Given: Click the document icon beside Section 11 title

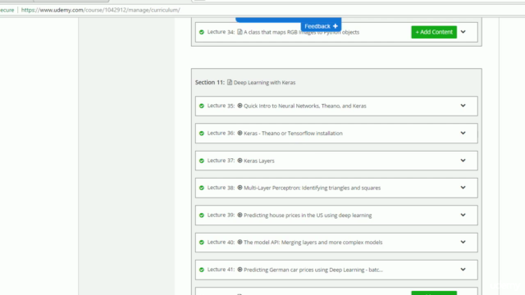Looking at the screenshot, I should pos(230,82).
